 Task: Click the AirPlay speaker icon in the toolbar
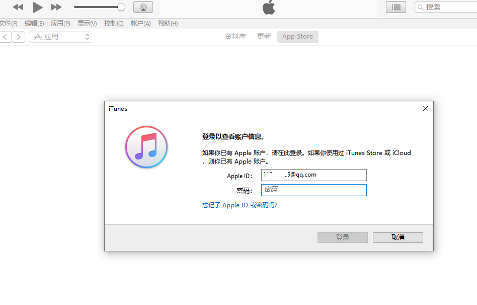click(x=143, y=7)
